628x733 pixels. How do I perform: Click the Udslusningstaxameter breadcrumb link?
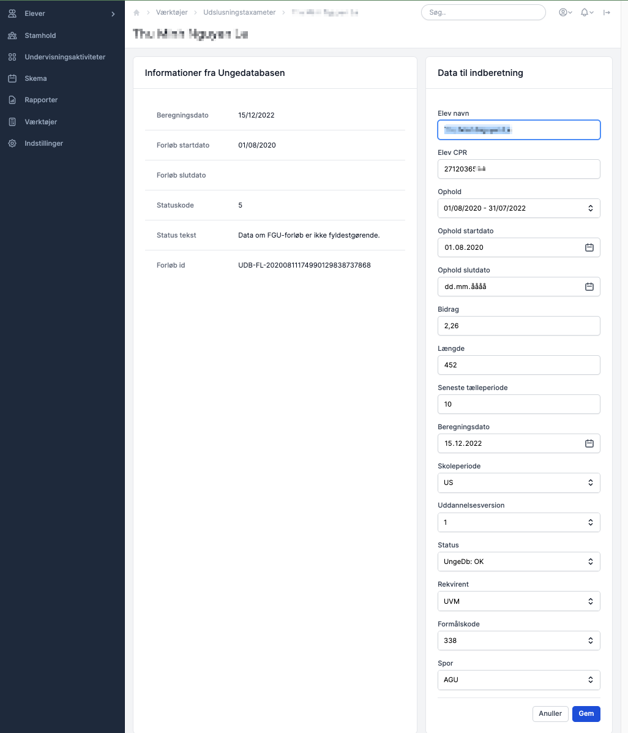pyautogui.click(x=239, y=13)
